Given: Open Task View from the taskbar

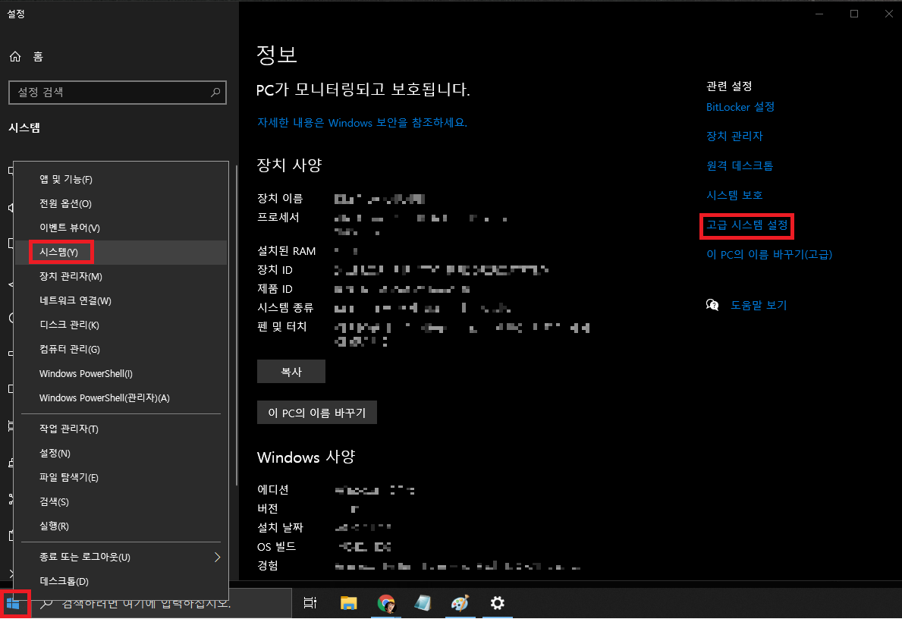Looking at the screenshot, I should (x=310, y=603).
